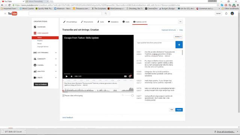Expand the Live Streaming section chevron
This screenshot has width=240, height=135.
[x=56, y=52]
